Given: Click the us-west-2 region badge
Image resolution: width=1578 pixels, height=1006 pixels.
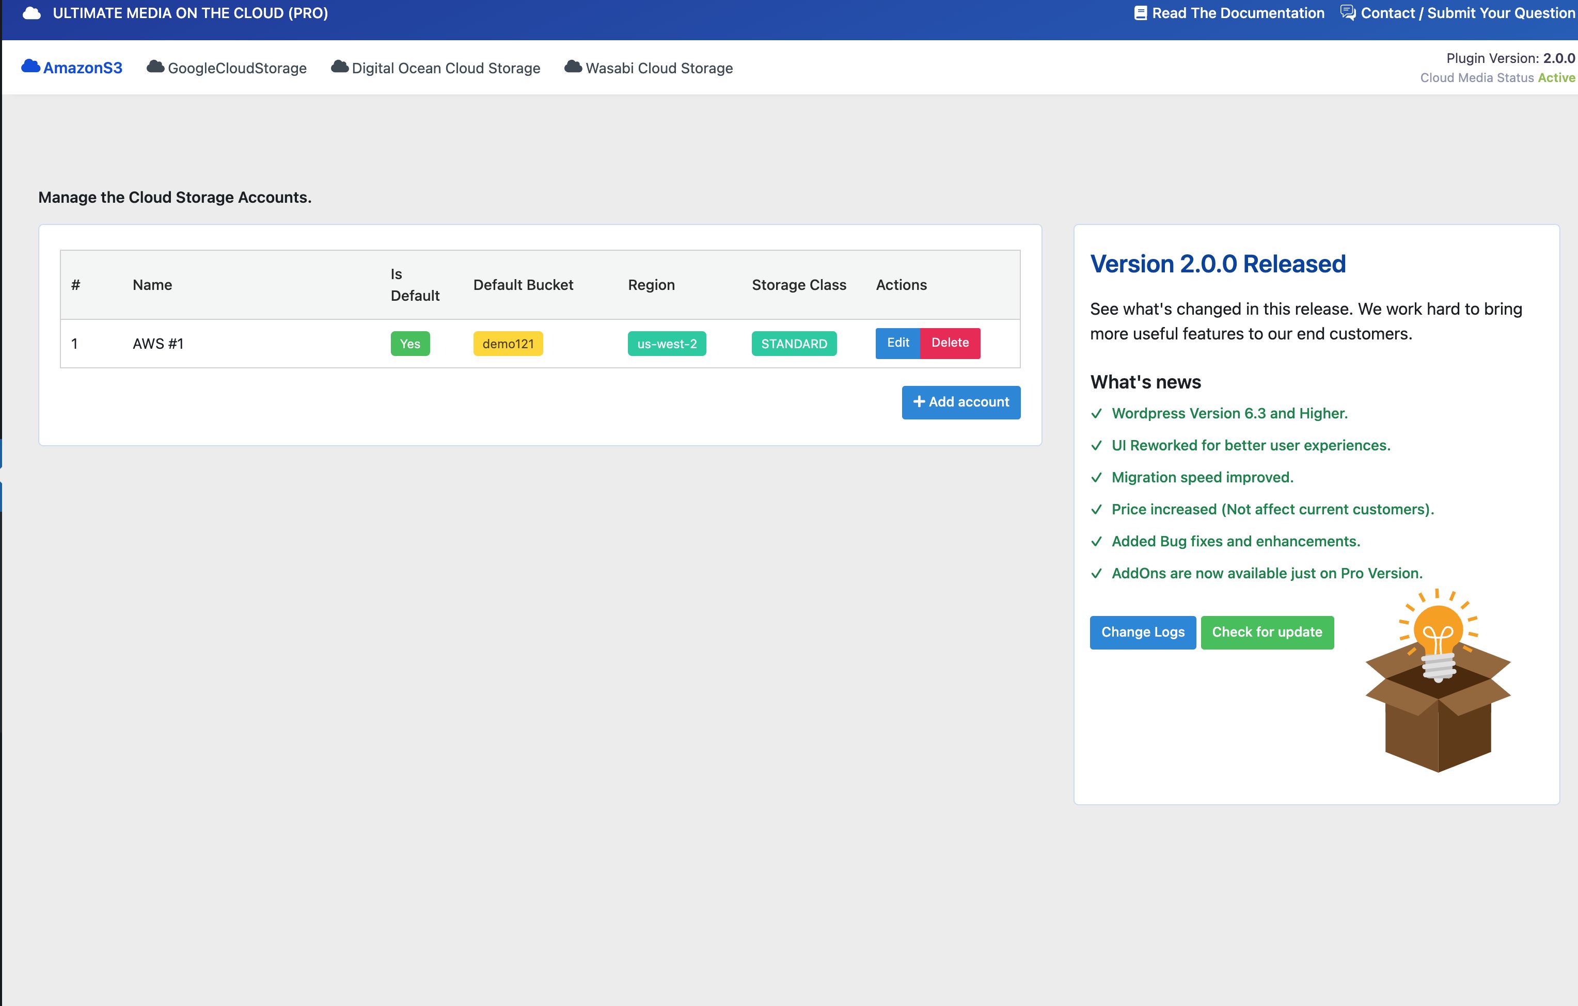Looking at the screenshot, I should (x=667, y=344).
